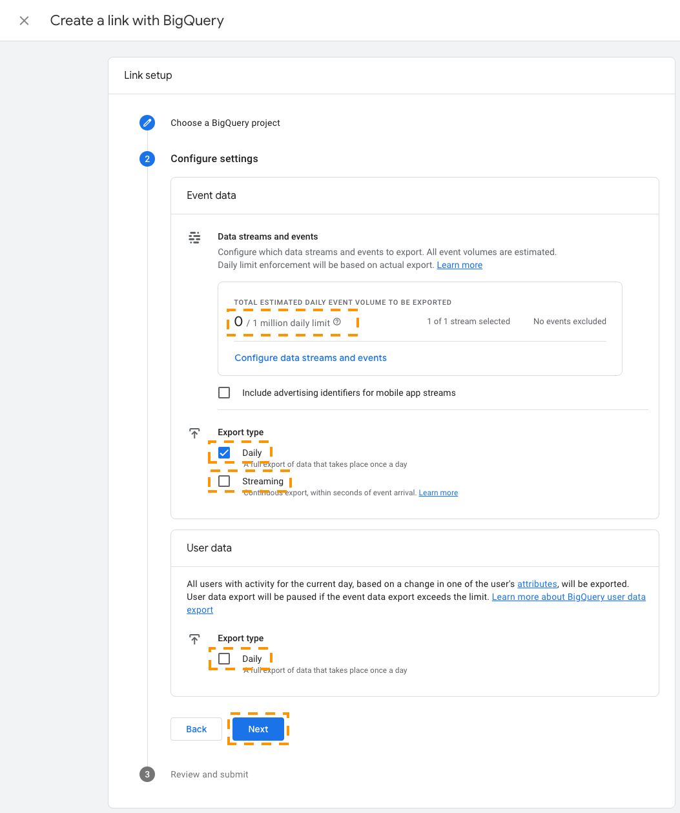Click the pencil edit icon for step one
Viewport: 680px width, 813px height.
click(x=147, y=123)
